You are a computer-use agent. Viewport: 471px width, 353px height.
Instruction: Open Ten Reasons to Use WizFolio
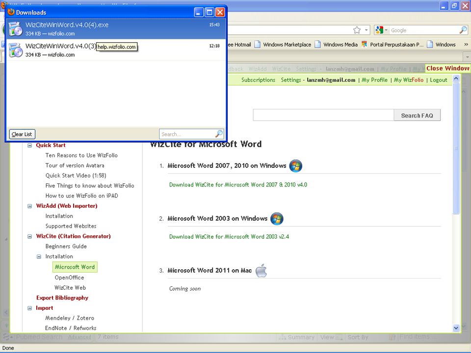pos(81,155)
